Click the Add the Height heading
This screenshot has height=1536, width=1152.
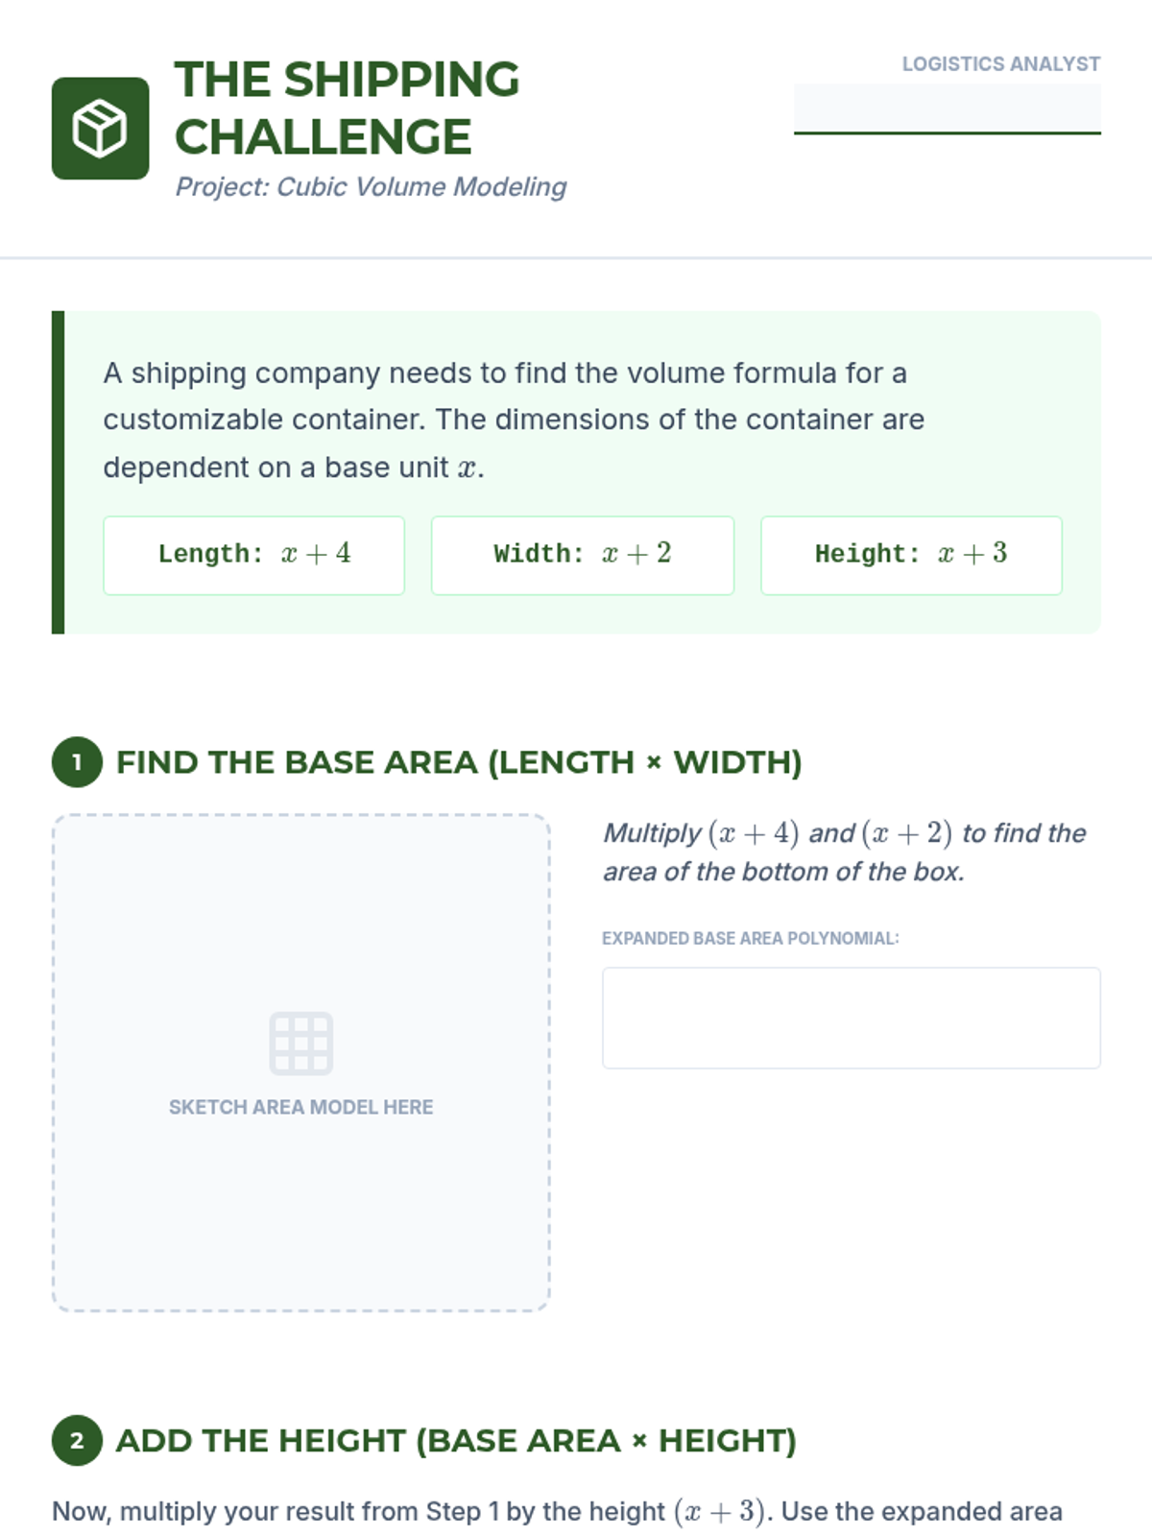(456, 1440)
